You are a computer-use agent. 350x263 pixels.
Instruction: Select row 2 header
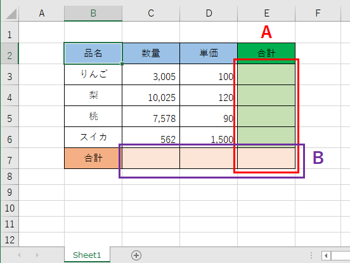10,55
